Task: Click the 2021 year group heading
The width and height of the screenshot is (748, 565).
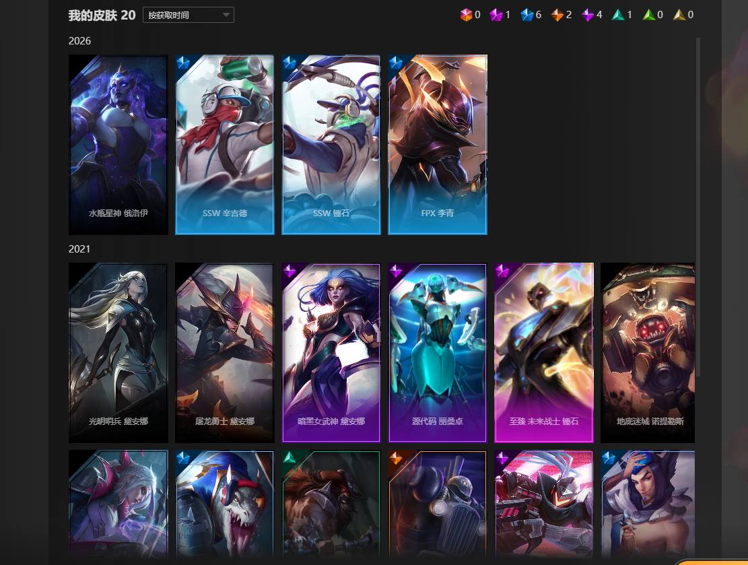Action: 79,249
